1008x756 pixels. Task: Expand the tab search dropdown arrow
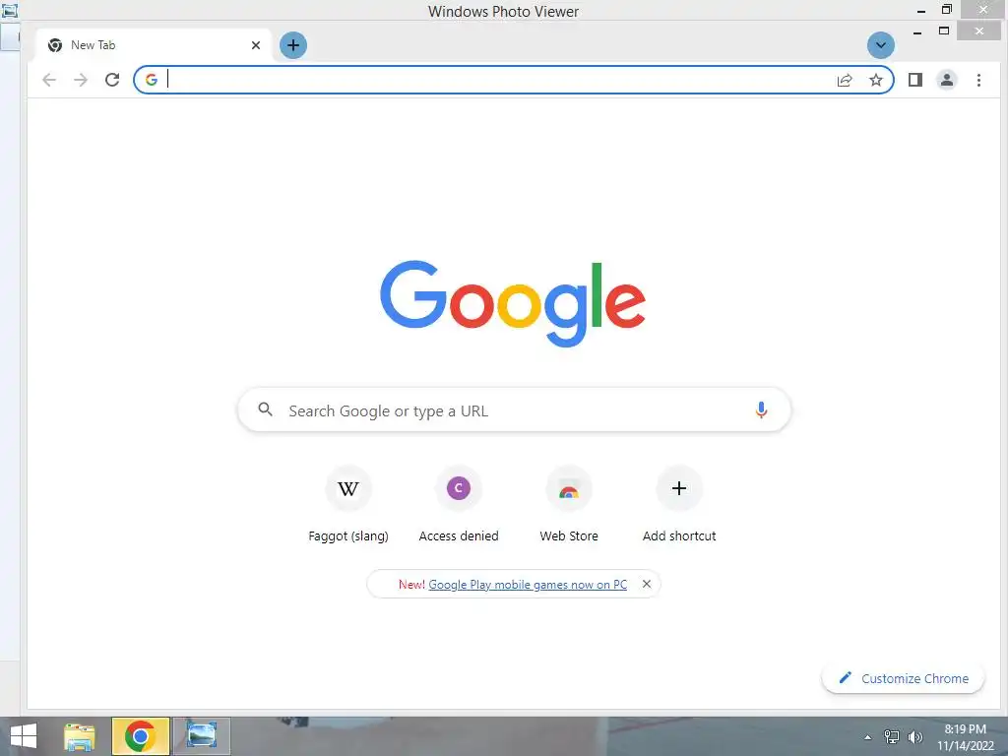881,45
